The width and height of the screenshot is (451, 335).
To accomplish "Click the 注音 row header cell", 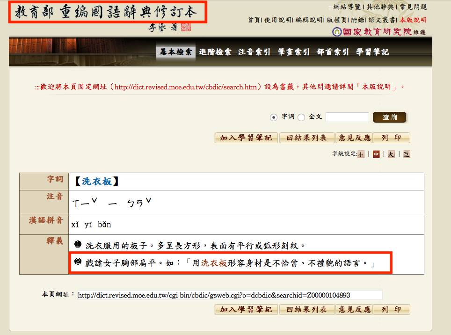I will coord(44,202).
